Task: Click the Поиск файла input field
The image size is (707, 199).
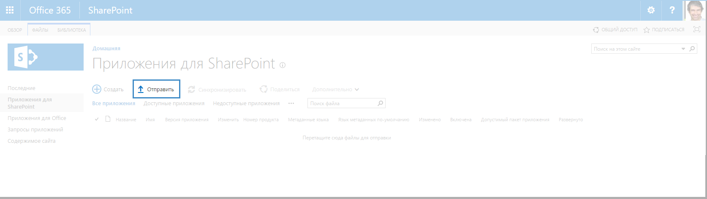Action: [342, 103]
